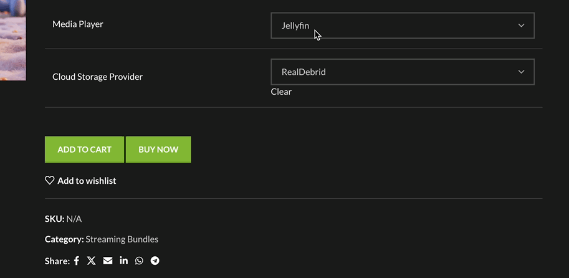The height and width of the screenshot is (278, 569).
Task: Click the SKU N/A text
Action: [x=63, y=219]
